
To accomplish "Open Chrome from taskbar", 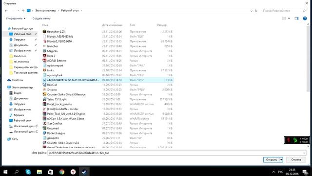I will (x=62, y=172).
